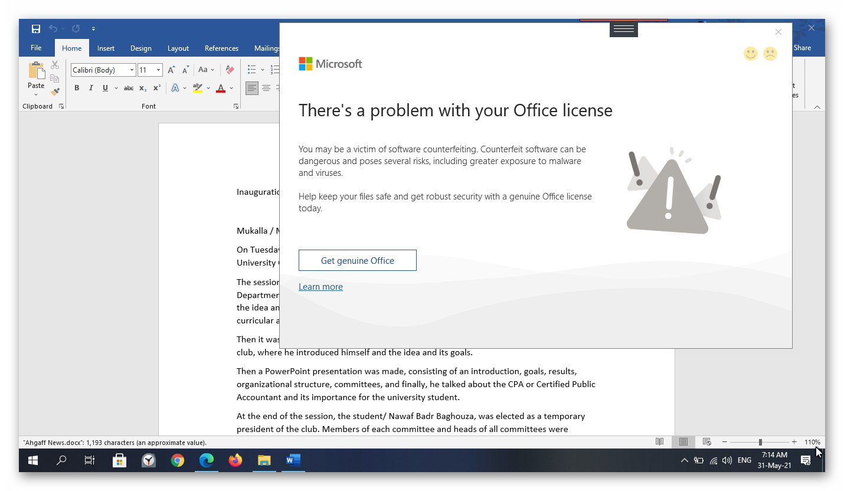Launch Google Chrome from taskbar
Viewport: 844px width, 491px height.
coord(177,460)
